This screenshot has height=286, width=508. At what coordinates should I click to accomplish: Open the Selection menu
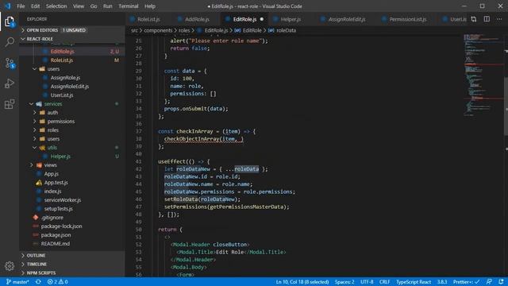click(56, 6)
